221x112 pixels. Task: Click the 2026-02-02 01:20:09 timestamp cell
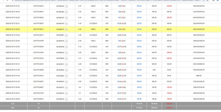[x=13, y=99]
